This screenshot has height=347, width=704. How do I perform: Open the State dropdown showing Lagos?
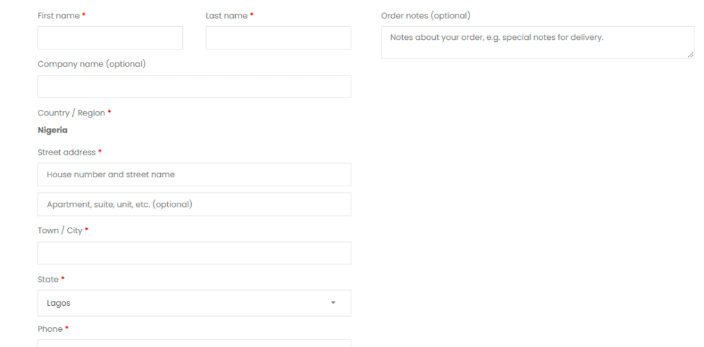point(195,303)
